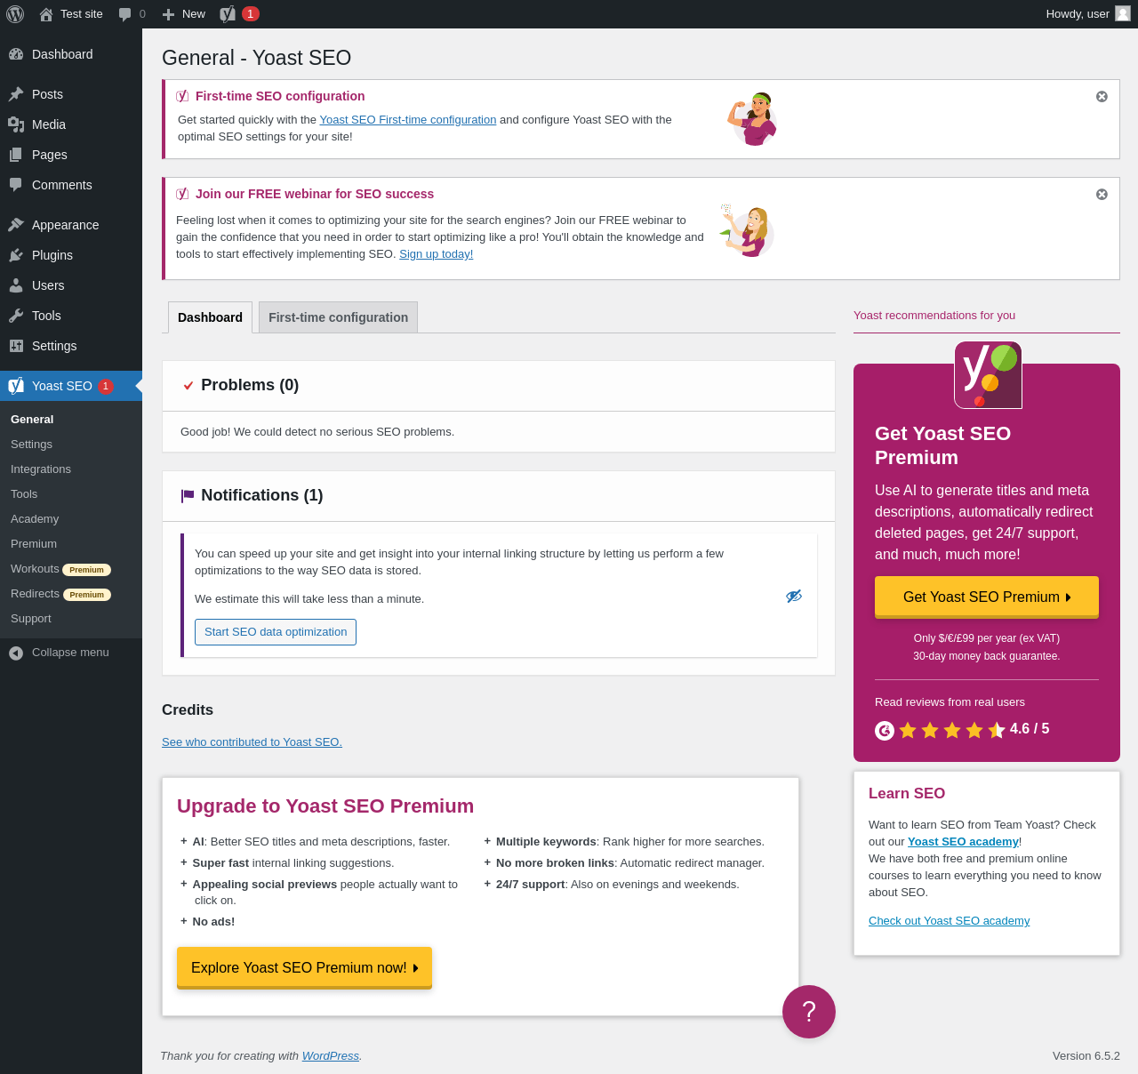Viewport: 1138px width, 1074px height.
Task: Click the plus New content icon
Action: [168, 14]
